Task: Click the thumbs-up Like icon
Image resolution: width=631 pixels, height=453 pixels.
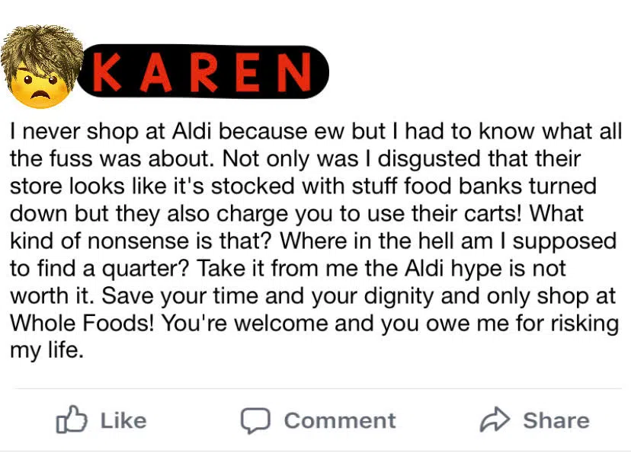Action: (69, 421)
